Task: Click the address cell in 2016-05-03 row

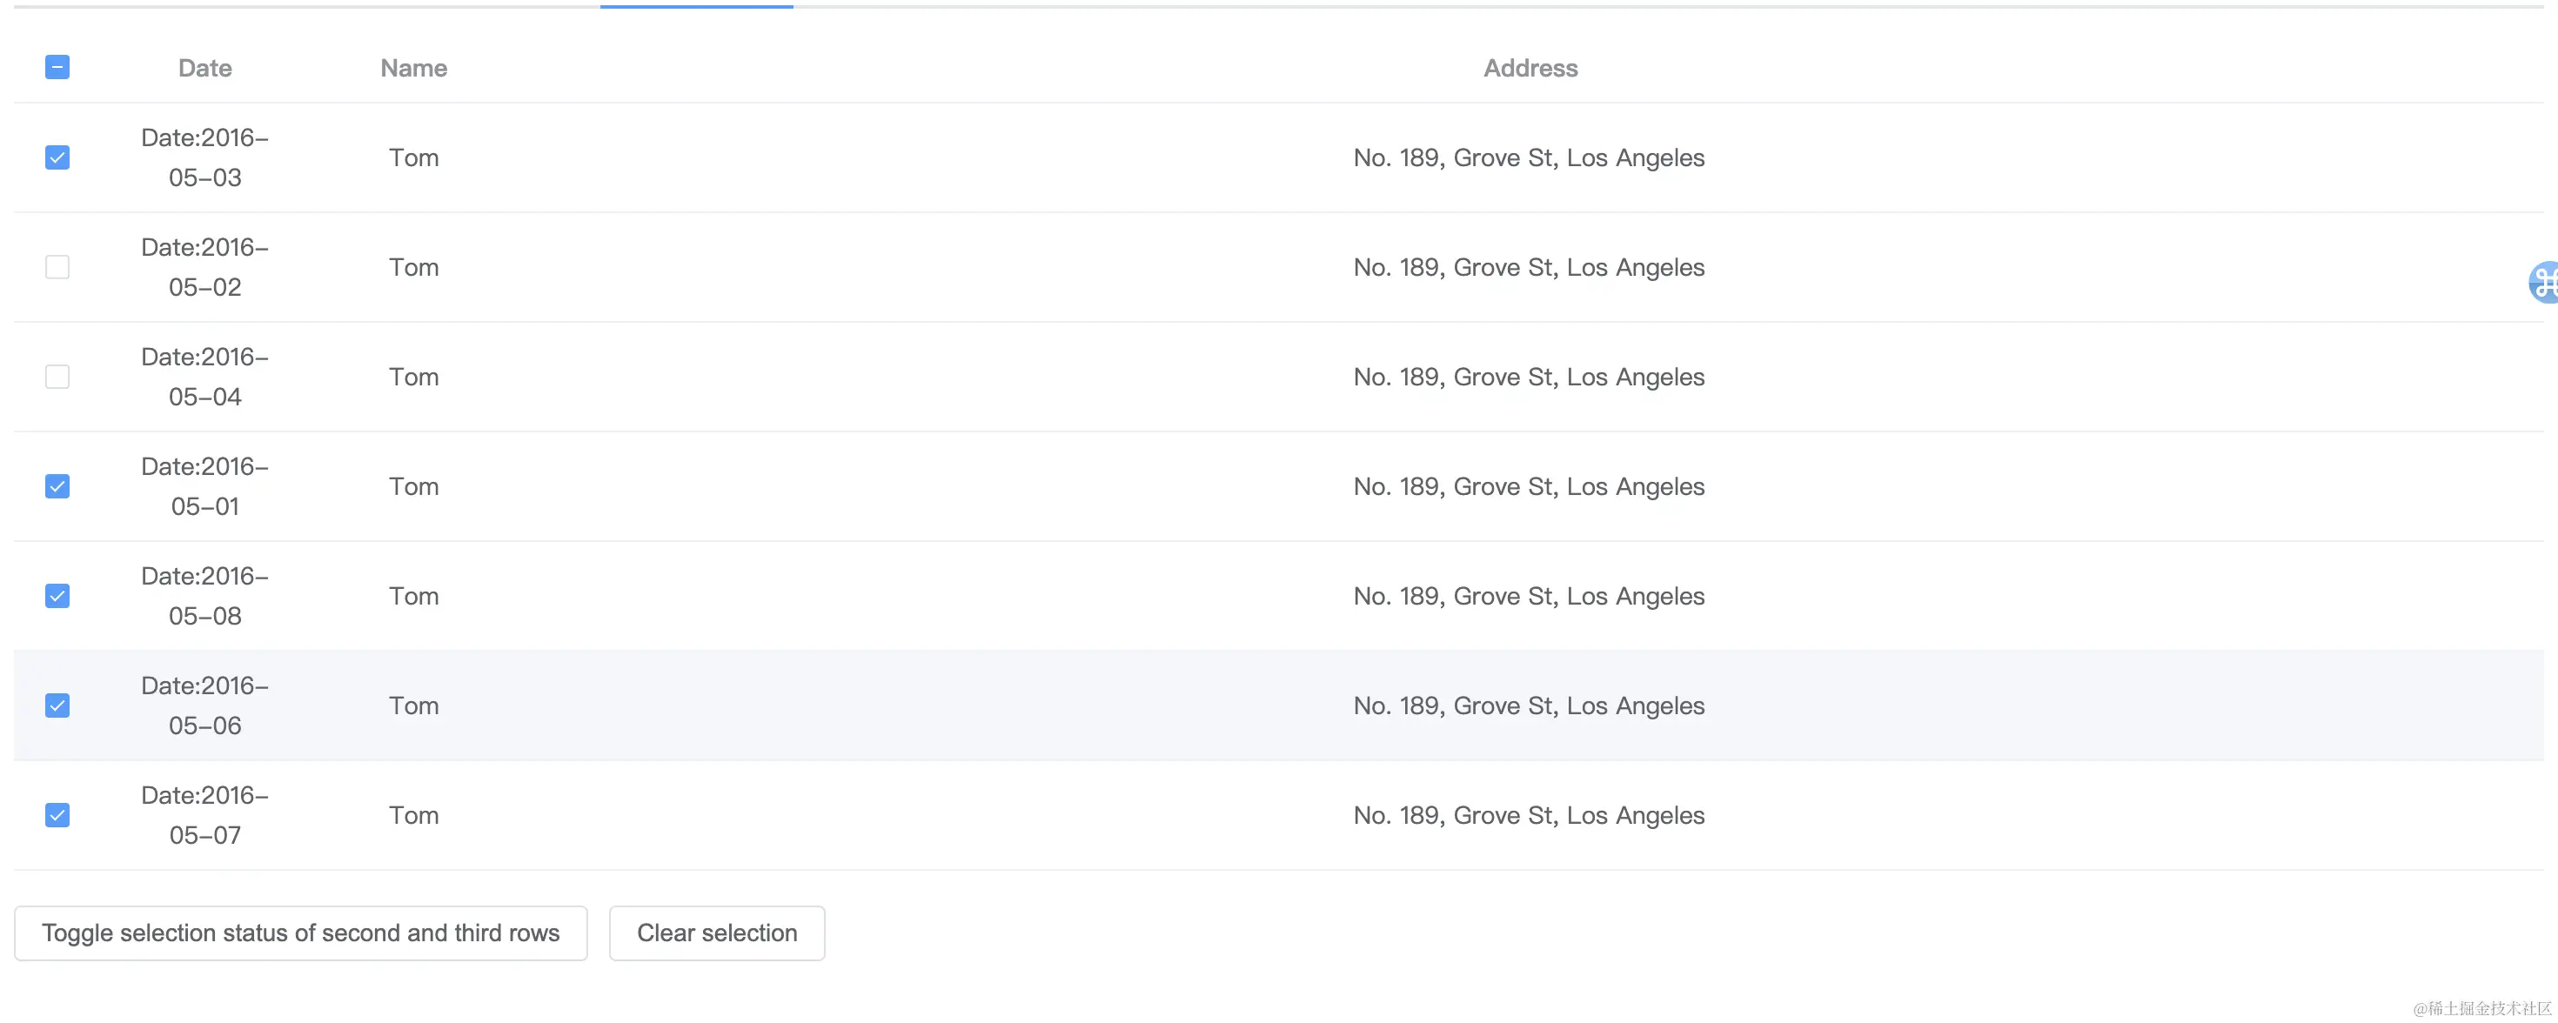Action: click(x=1530, y=158)
